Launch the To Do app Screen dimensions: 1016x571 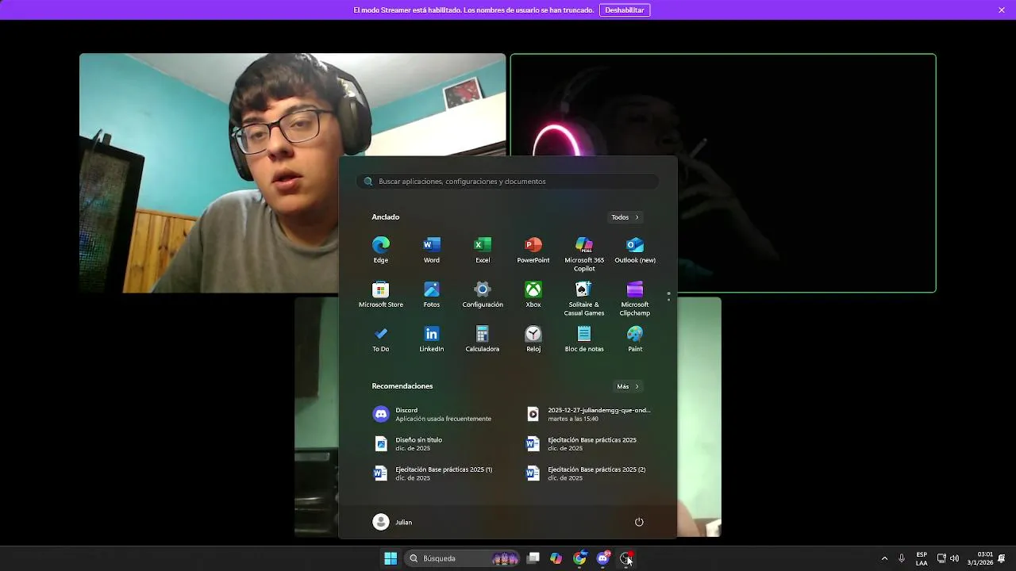coord(381,338)
